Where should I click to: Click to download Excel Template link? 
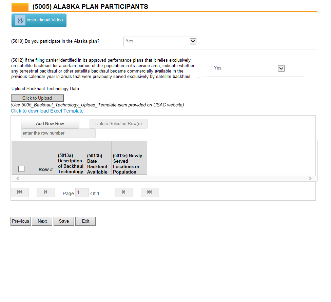47,111
